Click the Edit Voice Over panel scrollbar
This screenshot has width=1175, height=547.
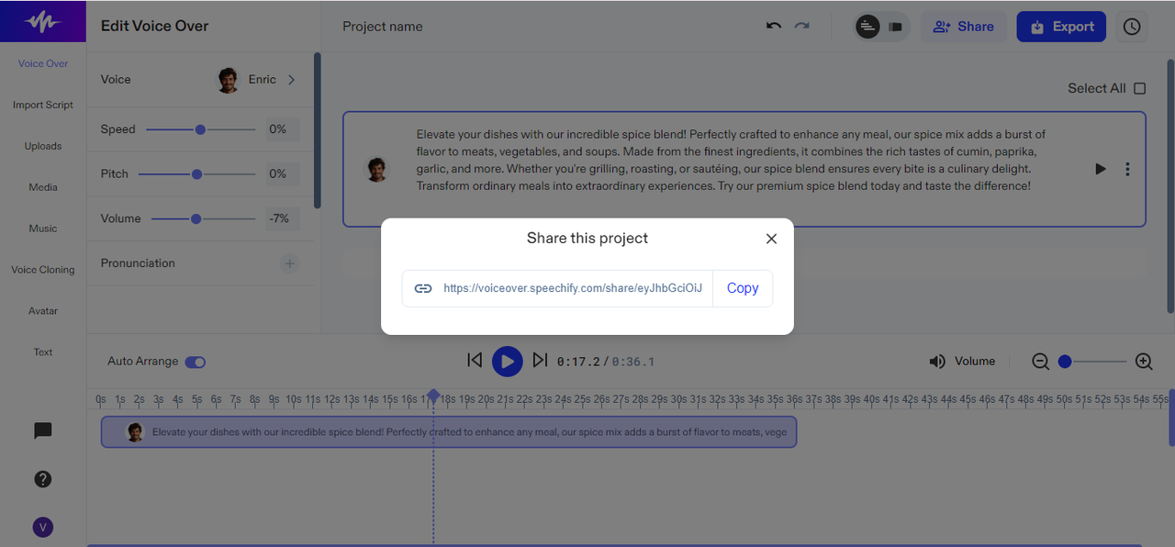click(317, 130)
